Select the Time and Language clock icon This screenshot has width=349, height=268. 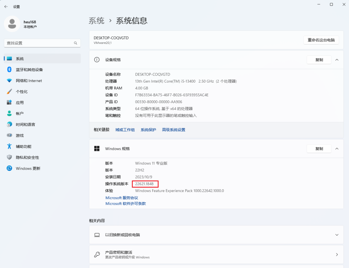9,124
